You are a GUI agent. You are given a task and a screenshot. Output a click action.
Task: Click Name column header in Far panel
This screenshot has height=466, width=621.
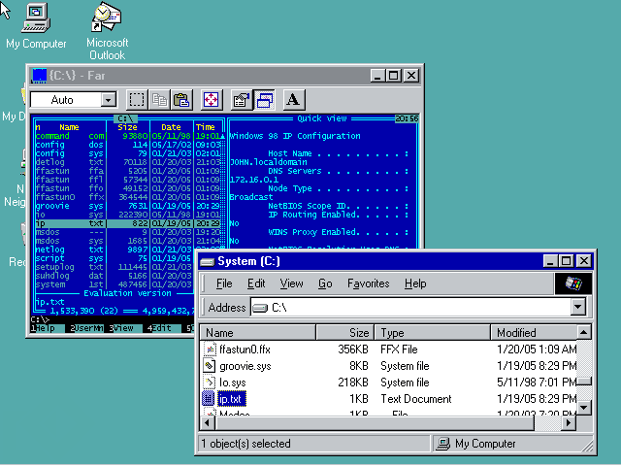pos(69,127)
